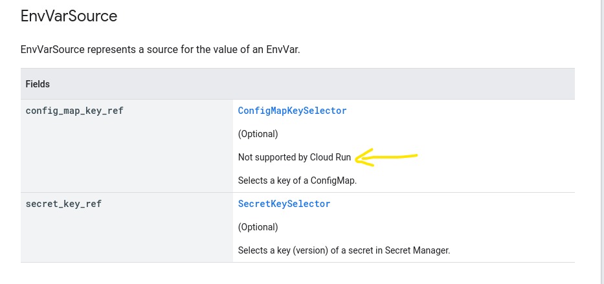Select the secret_key_ref field name
The height and width of the screenshot is (284, 604).
click(x=63, y=204)
